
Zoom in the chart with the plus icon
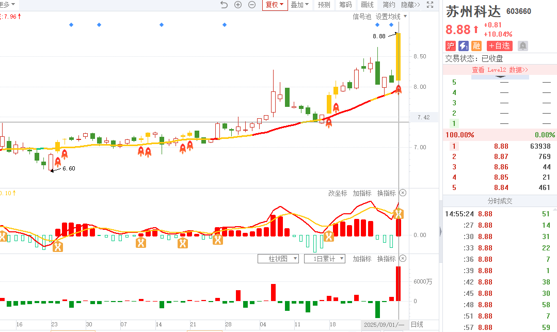tap(238, 5)
